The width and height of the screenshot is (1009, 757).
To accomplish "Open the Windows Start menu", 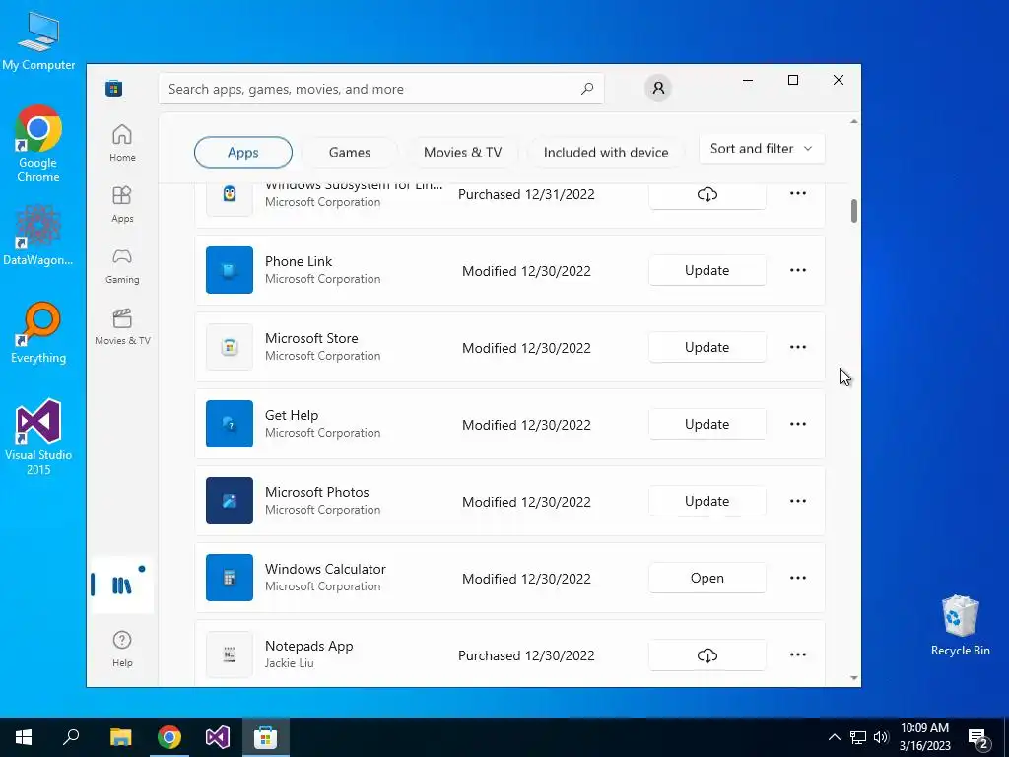I will coord(24,737).
